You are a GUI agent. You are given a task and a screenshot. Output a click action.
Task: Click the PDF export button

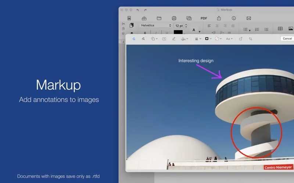click(204, 18)
